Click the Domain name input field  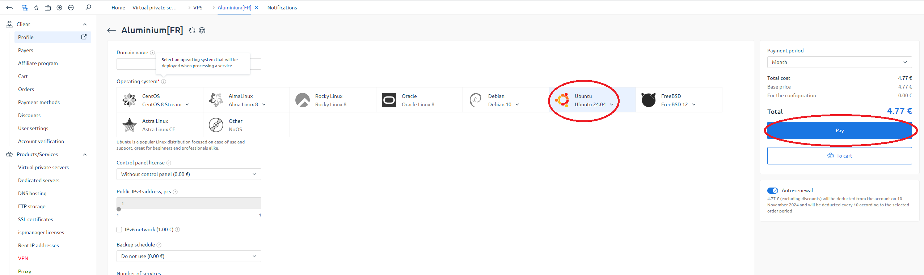pyautogui.click(x=189, y=64)
